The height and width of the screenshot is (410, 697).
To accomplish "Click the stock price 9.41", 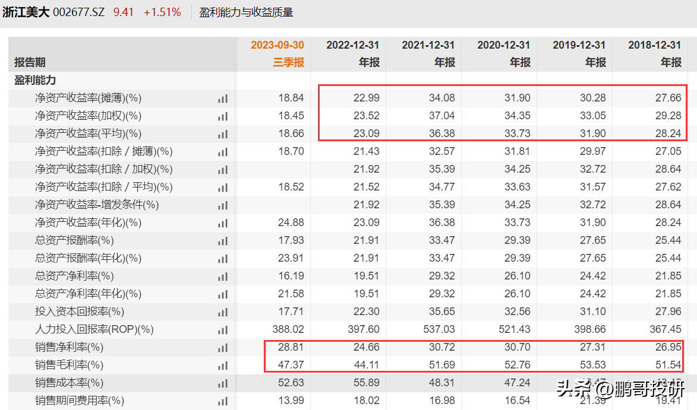I will coord(124,12).
